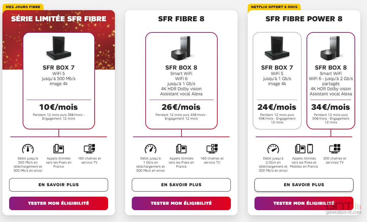
Task: Click the 160 chaînes TV icon in SFR Fibre 8
Action: coord(212,149)
